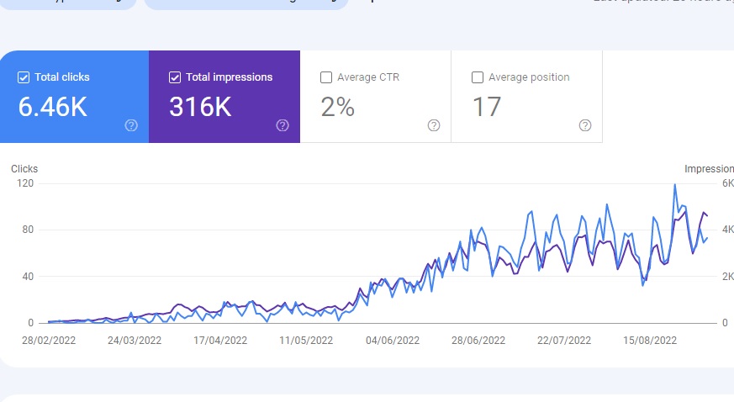Viewport: 734px width, 402px height.
Task: Open help for Total clicks metric
Action: (131, 125)
